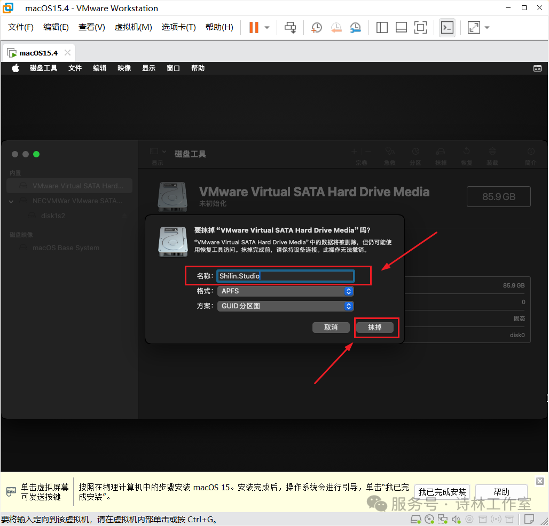This screenshot has width=549, height=526.
Task: Open the 帮助(H) menu in VMware
Action: click(219, 27)
